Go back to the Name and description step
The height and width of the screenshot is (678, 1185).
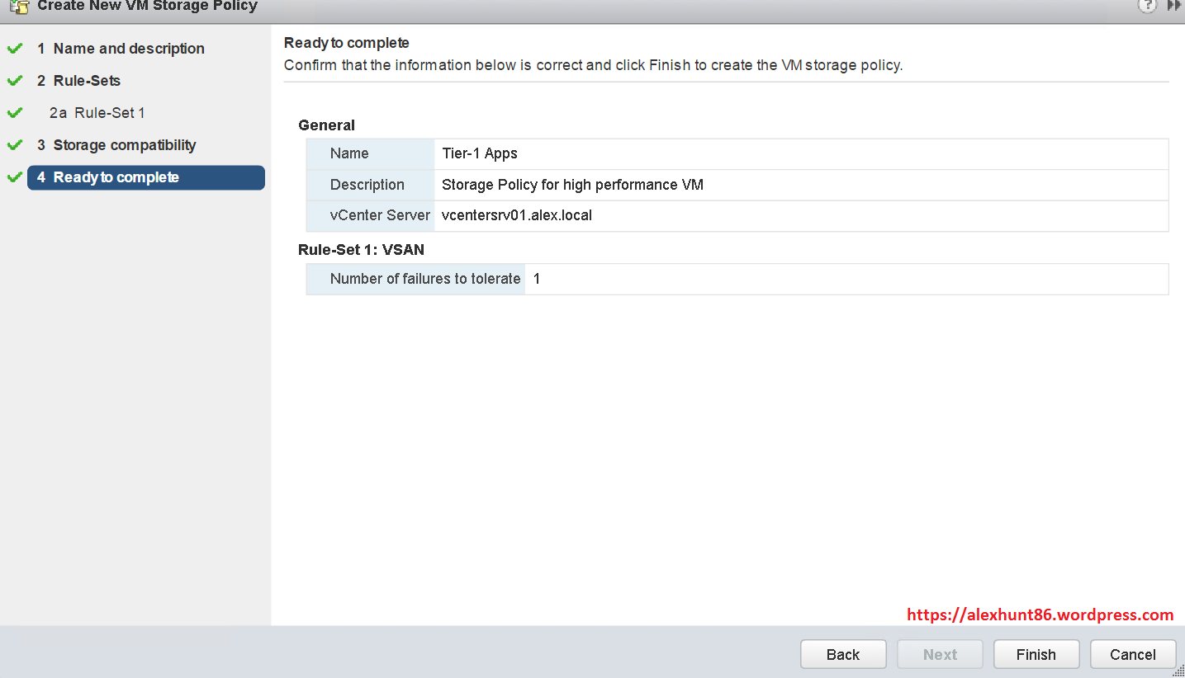click(x=128, y=48)
